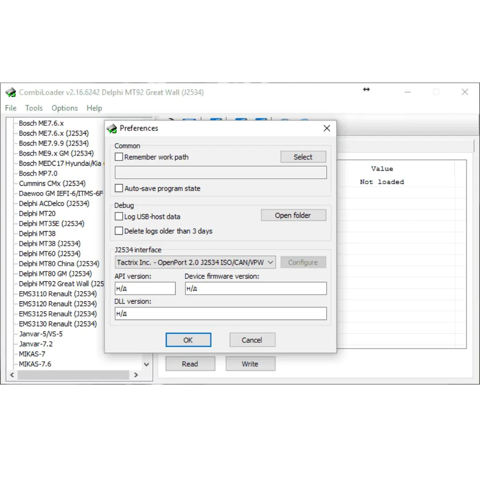This screenshot has height=480, width=480.
Task: Click the tree horizontal scroll-left arrow
Action: (12, 375)
